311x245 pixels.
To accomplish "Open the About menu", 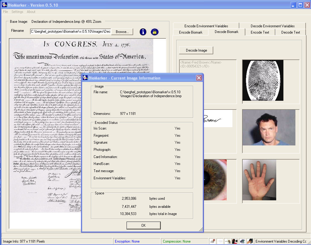I will 31,12.
